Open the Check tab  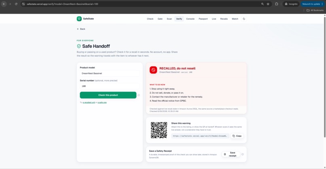(x=150, y=19)
